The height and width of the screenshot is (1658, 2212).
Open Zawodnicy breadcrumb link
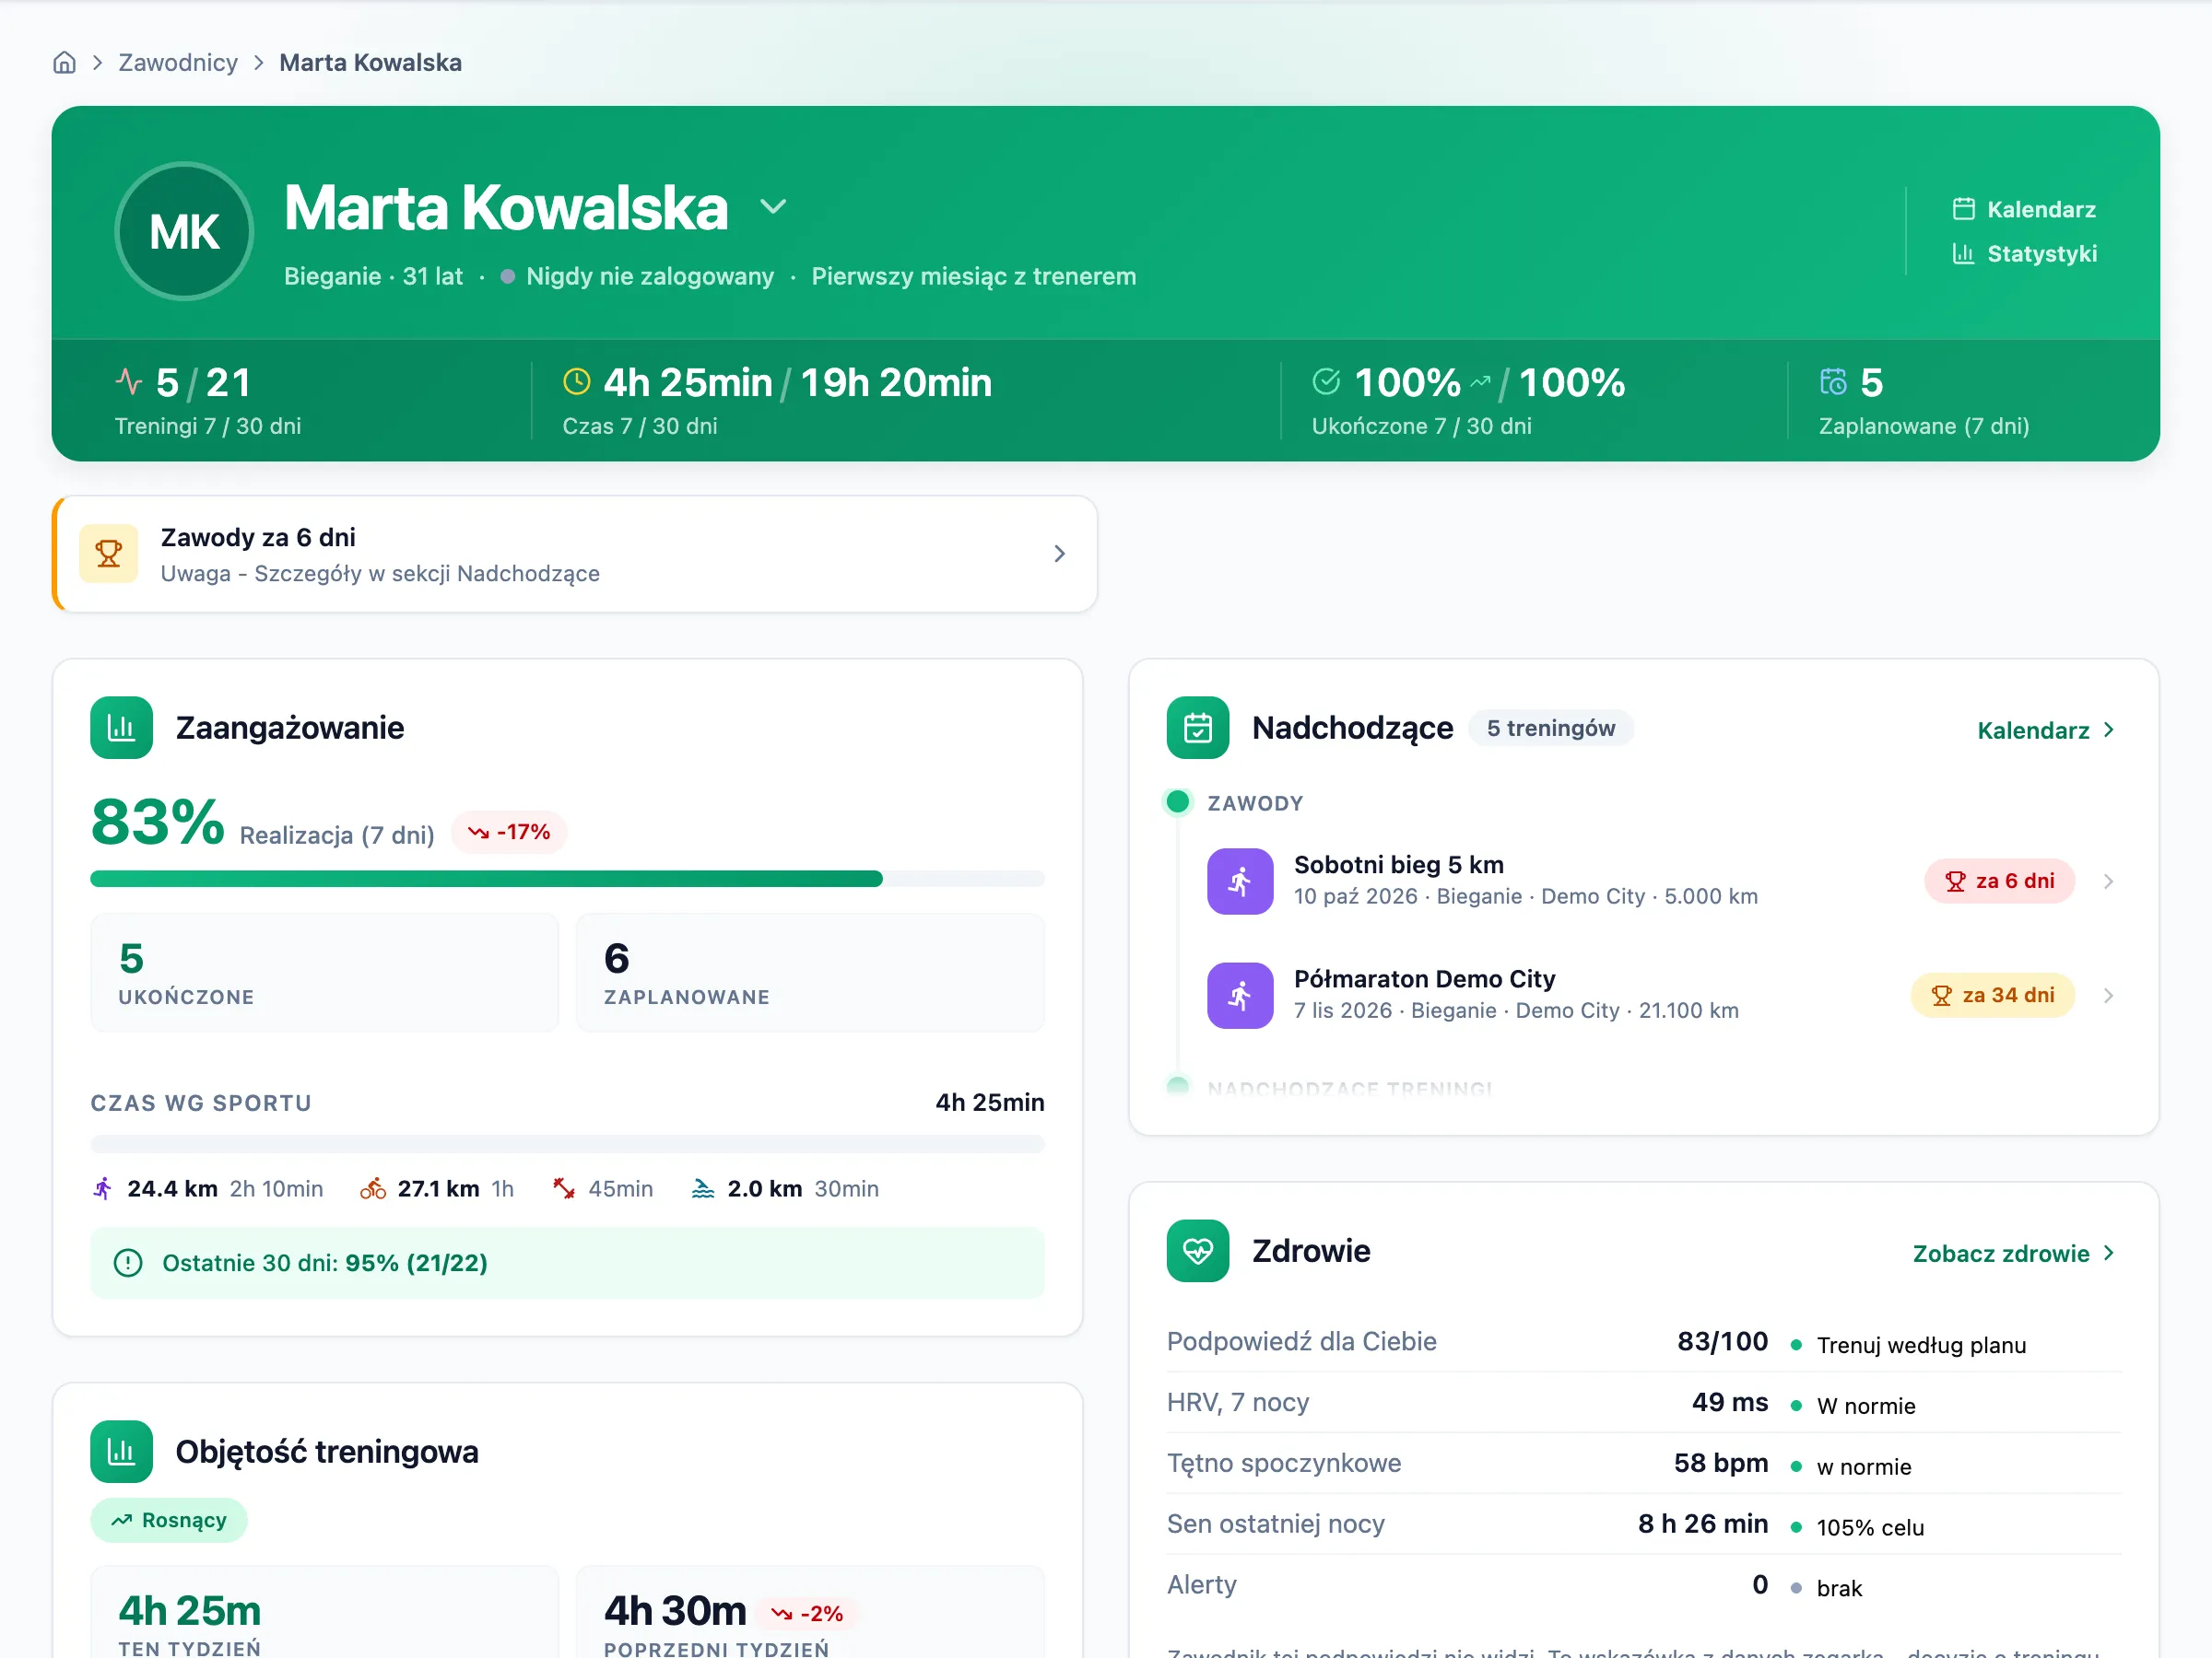point(178,63)
